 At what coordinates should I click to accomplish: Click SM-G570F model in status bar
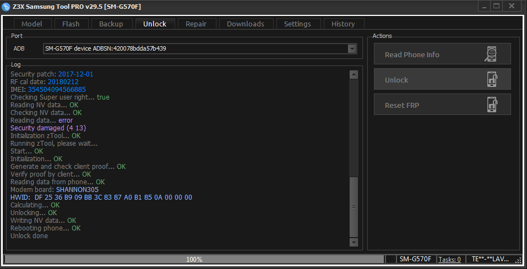tap(415, 259)
